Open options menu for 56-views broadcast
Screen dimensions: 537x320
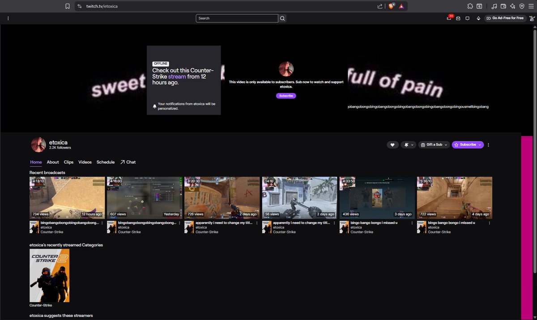pos(334,223)
